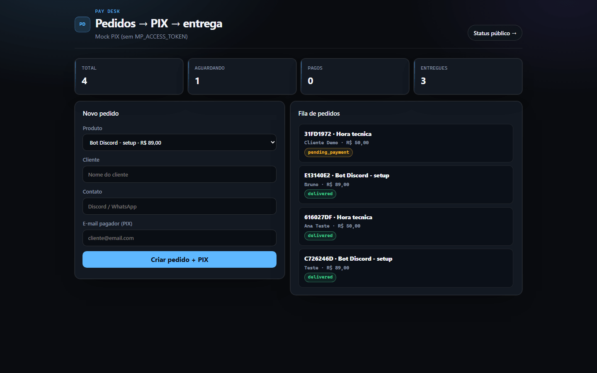Click Cliente Demo · R$ 50,00 text

pyautogui.click(x=336, y=143)
